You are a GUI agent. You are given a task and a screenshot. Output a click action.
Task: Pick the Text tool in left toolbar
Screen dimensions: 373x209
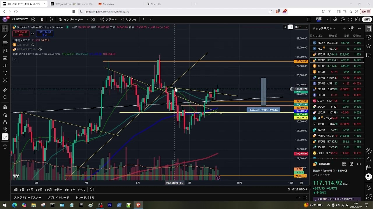tap(5, 73)
